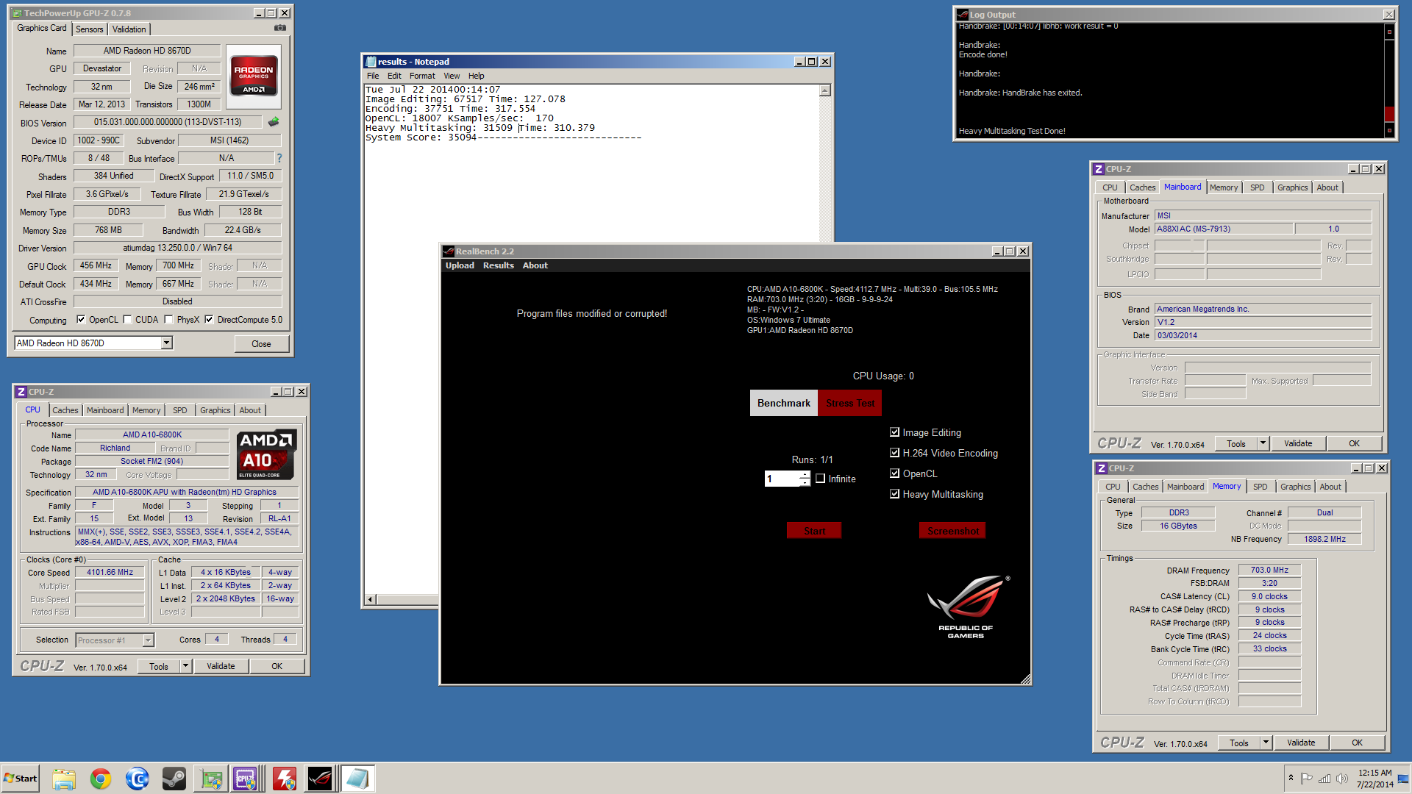Click the Log Output title bar icon
This screenshot has height=794, width=1412.
coord(963,14)
